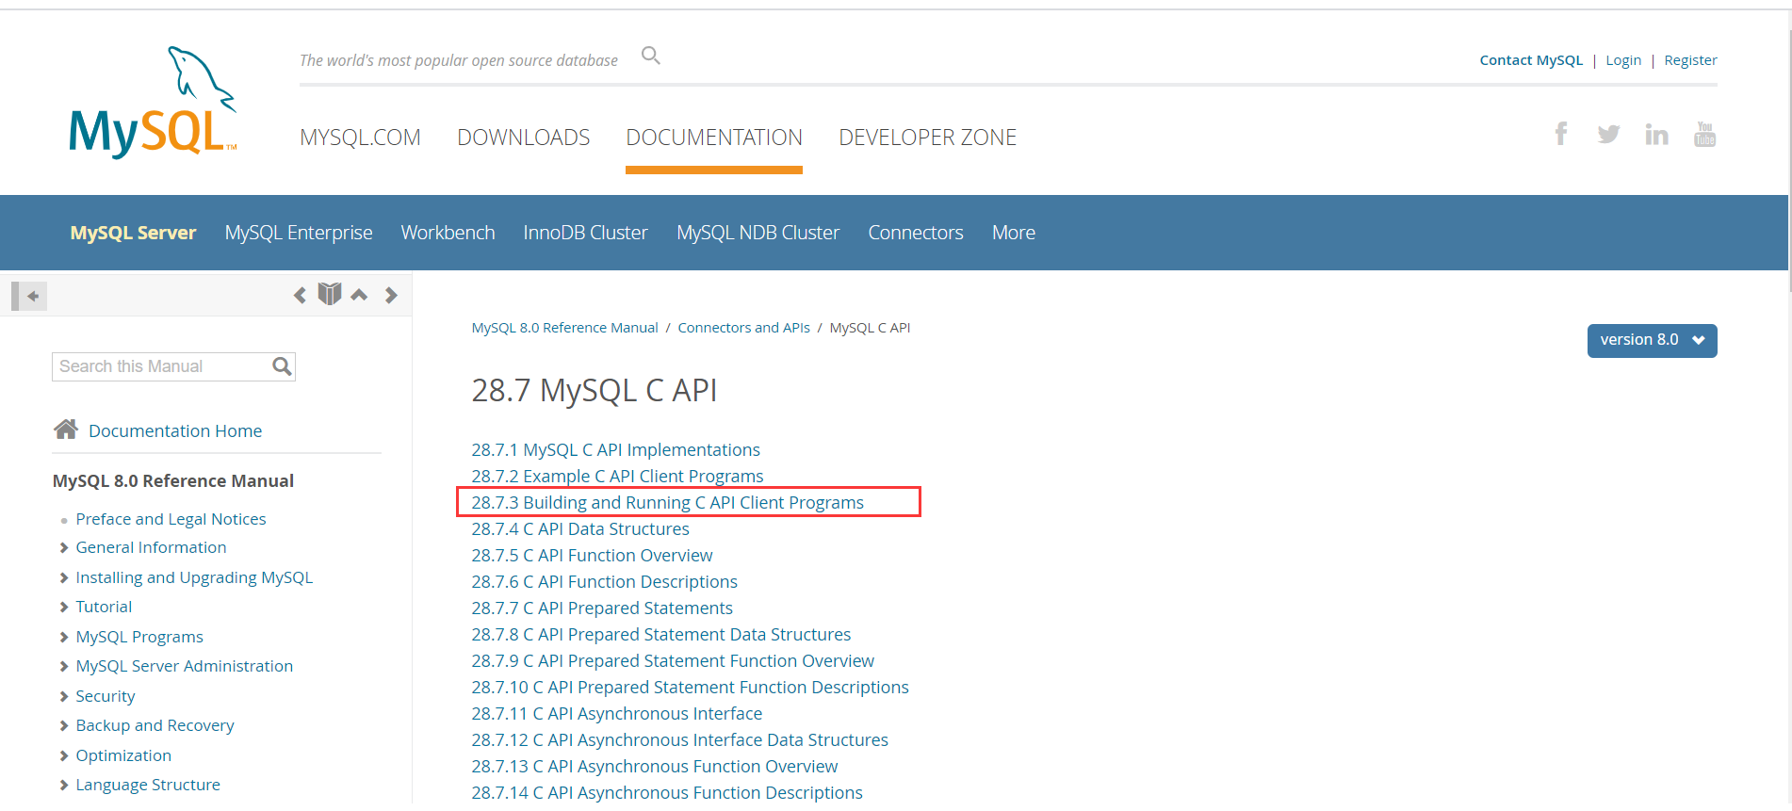Click the manual search magnifier button
Viewport: 1792px width, 811px height.
[282, 366]
